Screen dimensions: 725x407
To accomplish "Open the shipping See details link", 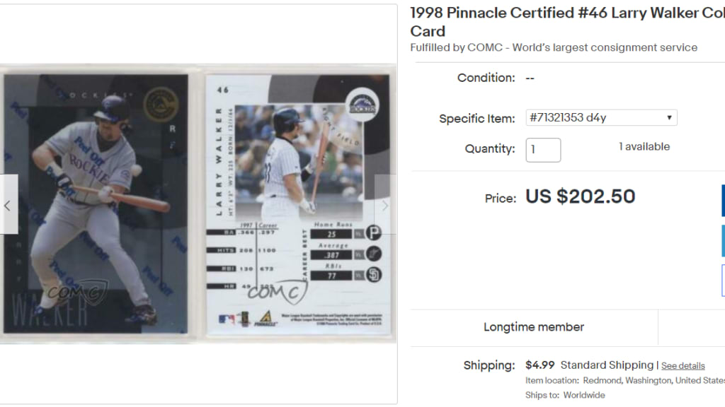I will pyautogui.click(x=683, y=366).
